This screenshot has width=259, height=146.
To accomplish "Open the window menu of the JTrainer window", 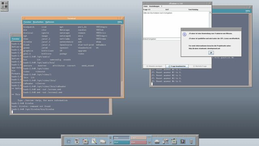I will [144, 3].
